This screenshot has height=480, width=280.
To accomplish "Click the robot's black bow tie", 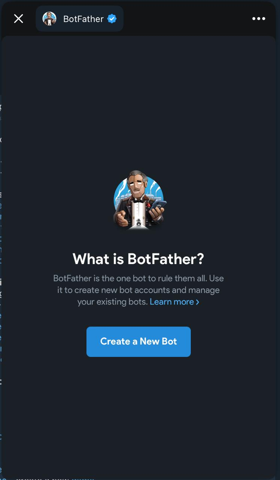I will tap(139, 201).
